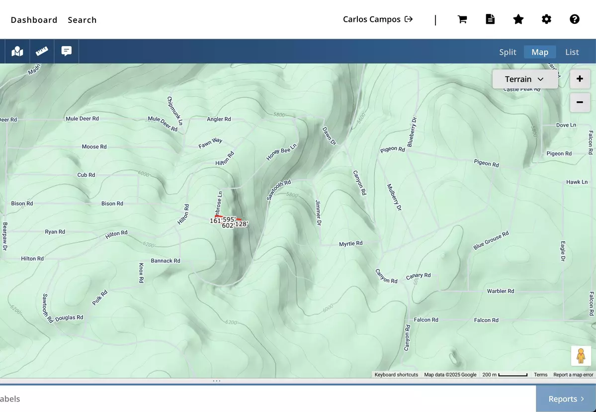Screen dimensions: 596x412
Task: Switch to List view
Action: [x=572, y=52]
